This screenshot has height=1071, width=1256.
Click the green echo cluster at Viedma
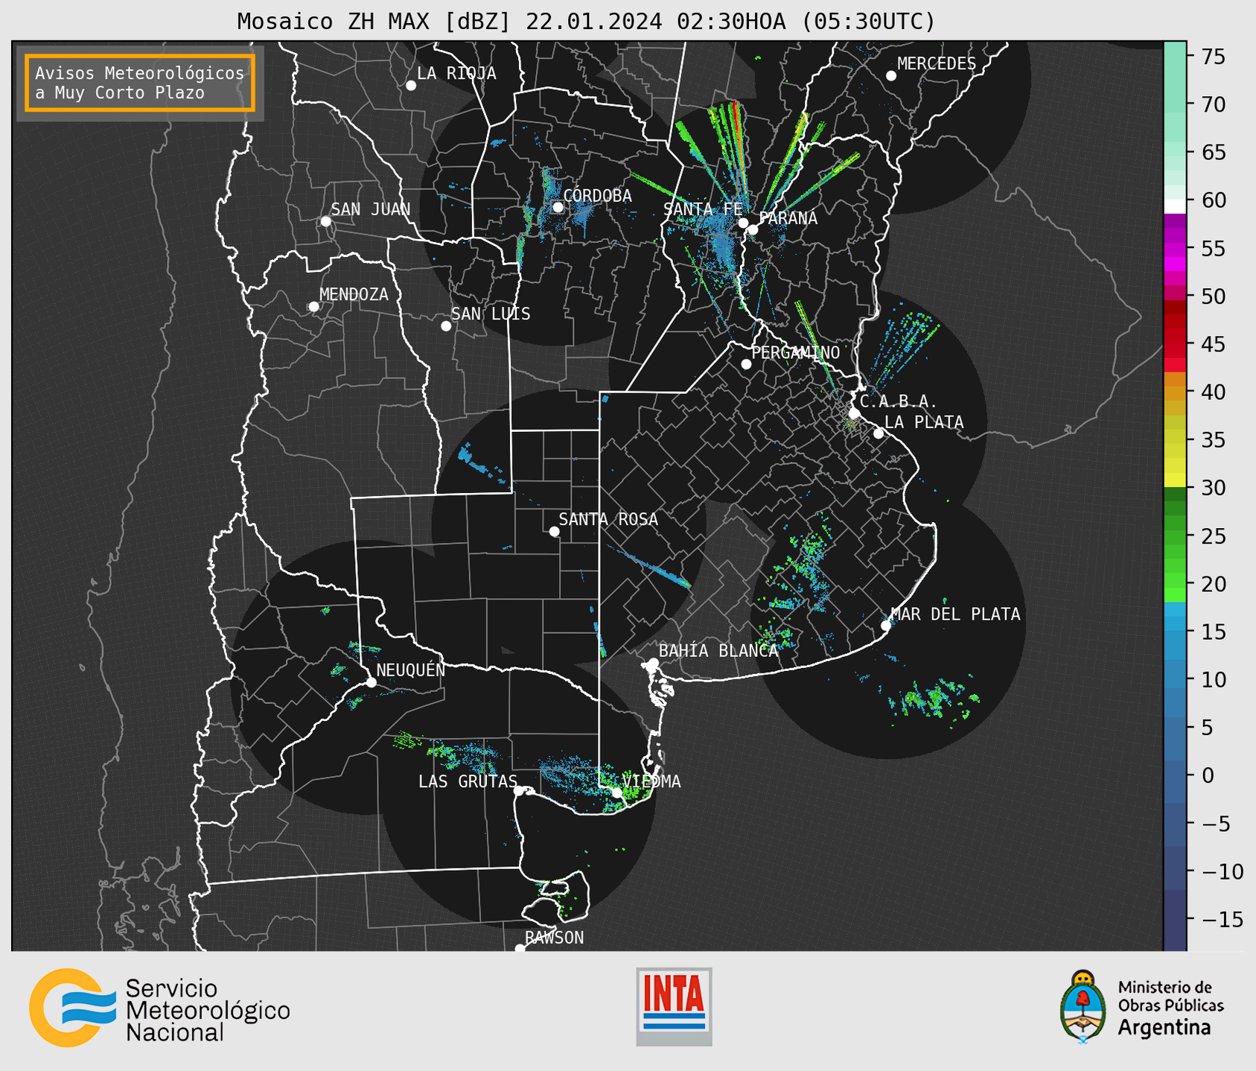click(x=630, y=791)
